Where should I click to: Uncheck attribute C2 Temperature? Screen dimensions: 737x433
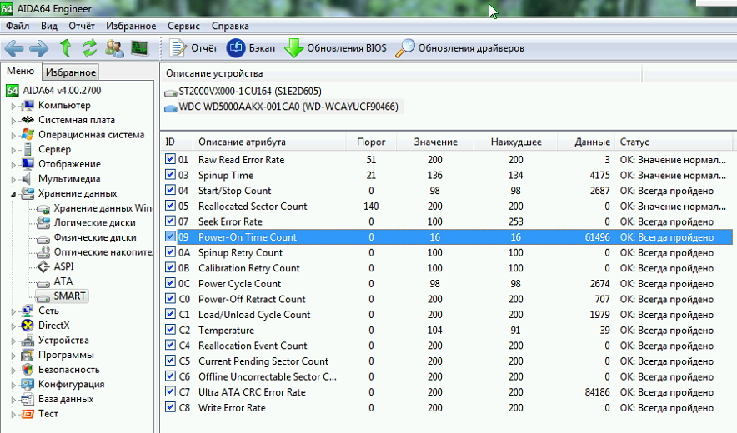[170, 330]
